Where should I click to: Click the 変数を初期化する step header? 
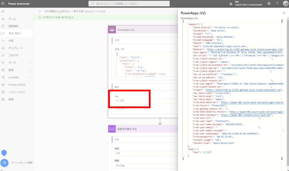(x=143, y=129)
